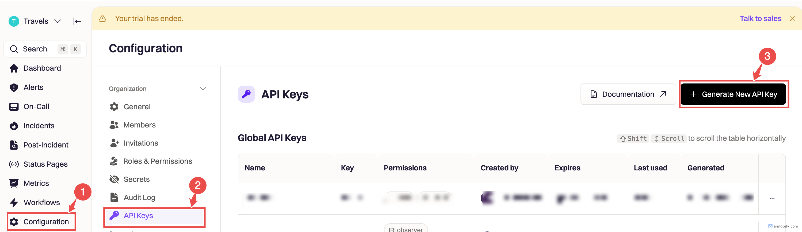The image size is (802, 232).
Task: Open Members settings page
Action: point(139,125)
